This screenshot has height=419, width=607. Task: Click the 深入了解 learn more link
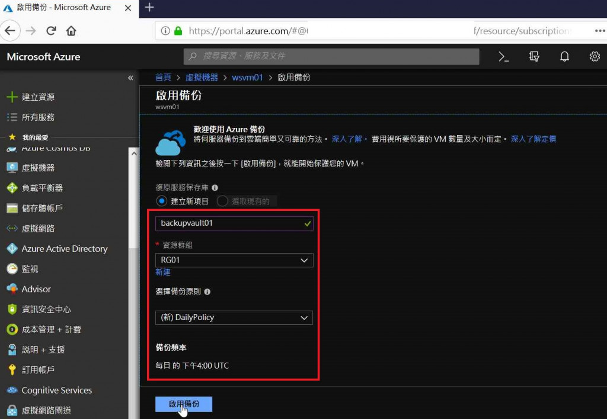coord(347,139)
